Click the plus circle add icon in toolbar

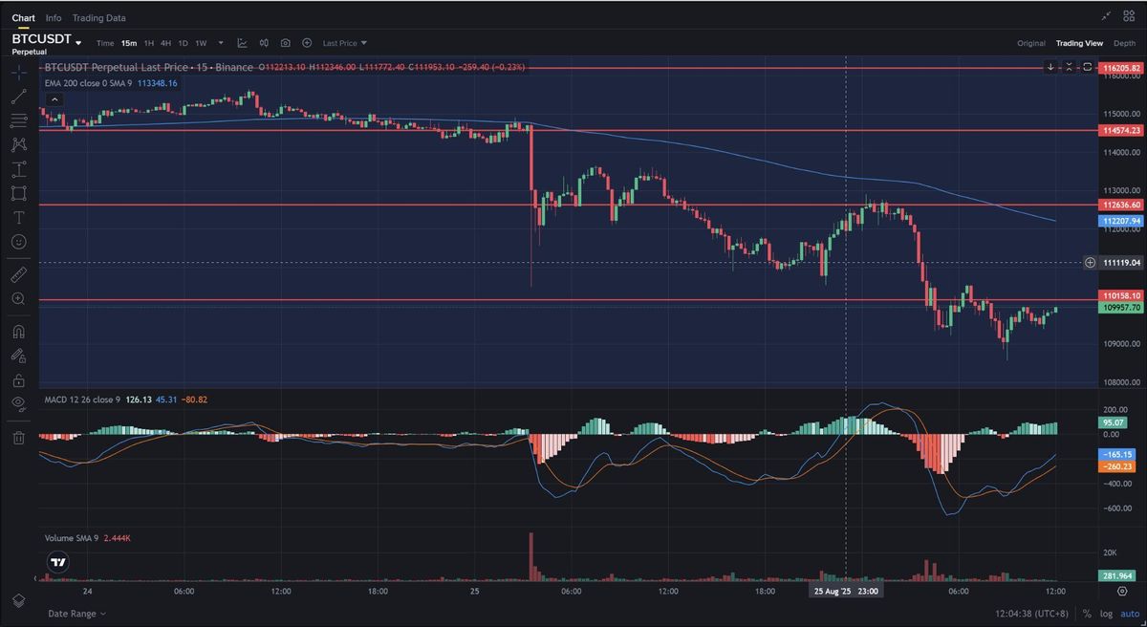point(307,43)
